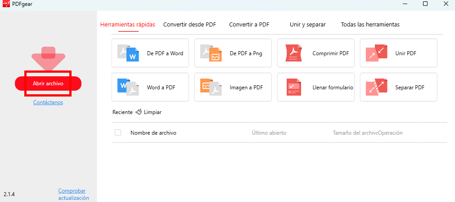455x202 pixels.
Task: Click the Último abierto column header
Action: (269, 133)
